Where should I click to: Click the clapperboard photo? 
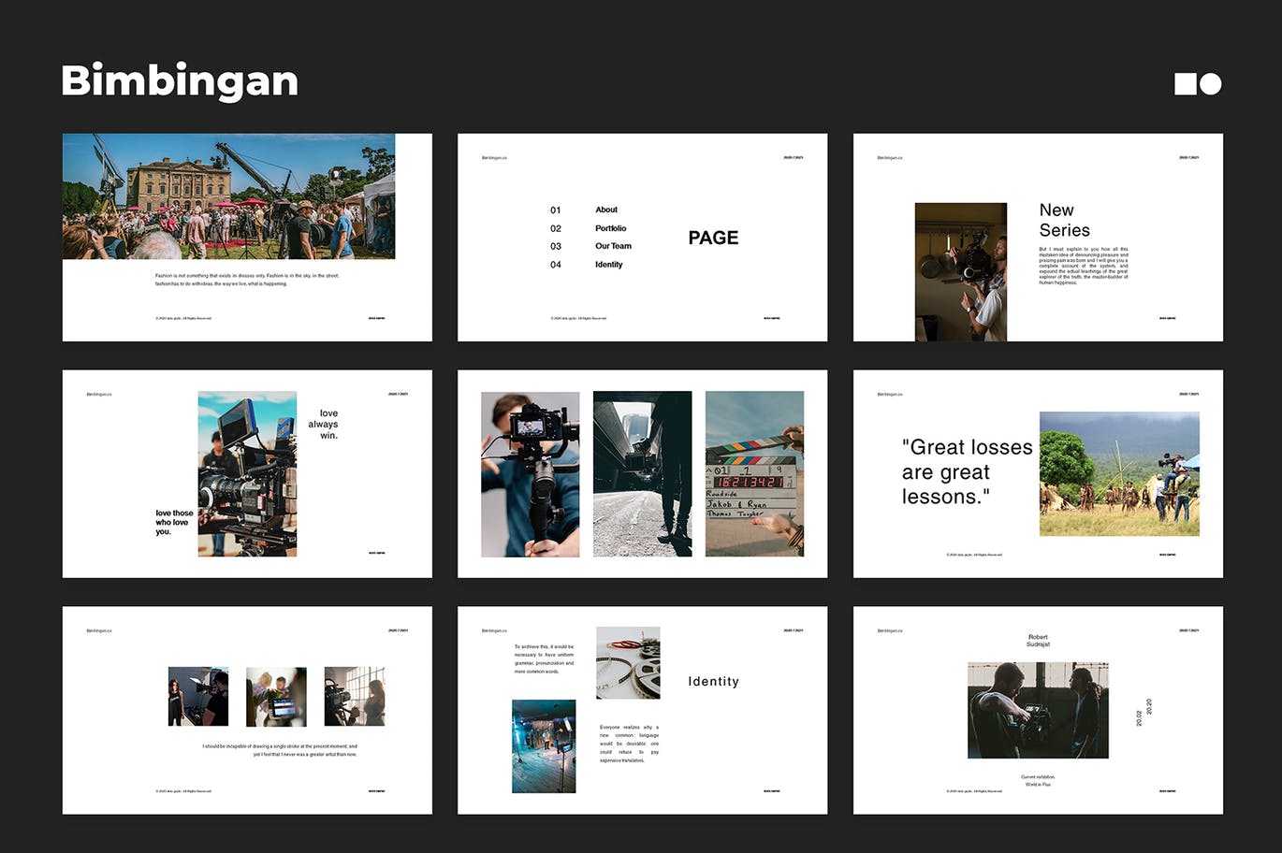click(754, 474)
